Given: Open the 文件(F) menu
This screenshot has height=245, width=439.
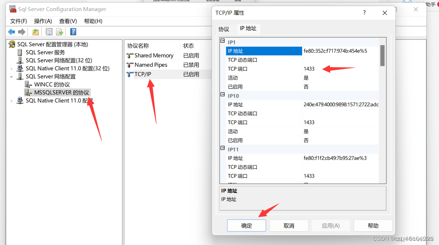Looking at the screenshot, I should [19, 21].
